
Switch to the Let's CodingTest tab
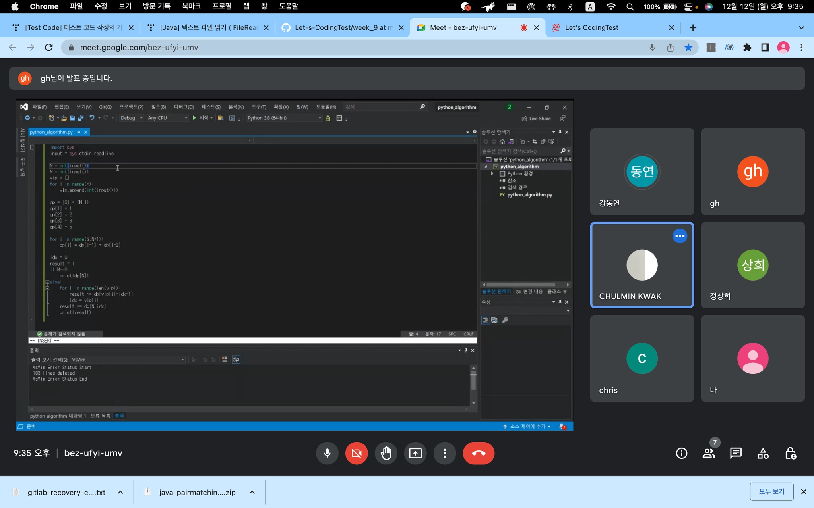coord(591,28)
